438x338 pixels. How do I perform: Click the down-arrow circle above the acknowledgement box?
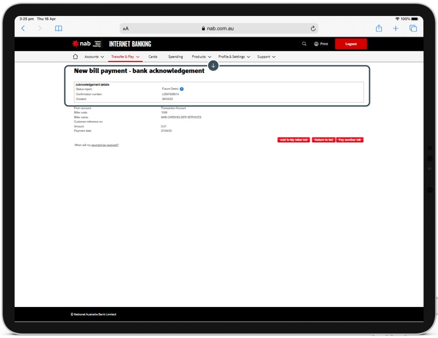tap(213, 66)
